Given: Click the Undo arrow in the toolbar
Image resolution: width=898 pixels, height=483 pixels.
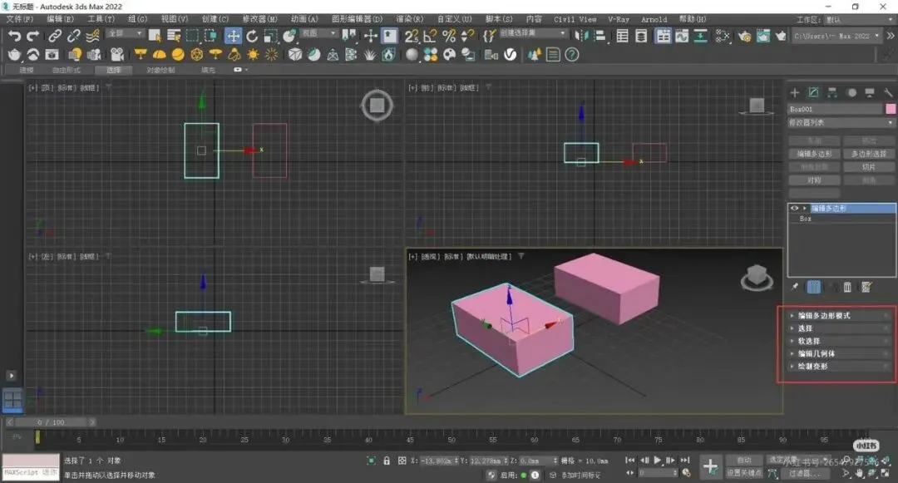Looking at the screenshot, I should tap(14, 36).
